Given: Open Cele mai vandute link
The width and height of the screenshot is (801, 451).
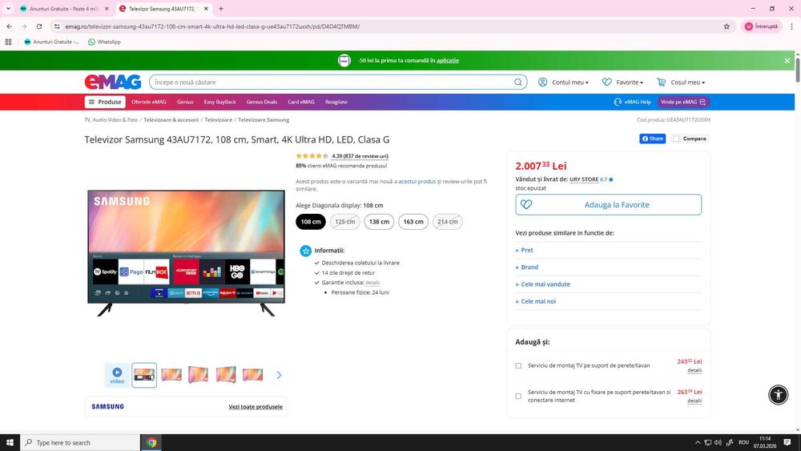Looking at the screenshot, I should click(x=545, y=284).
